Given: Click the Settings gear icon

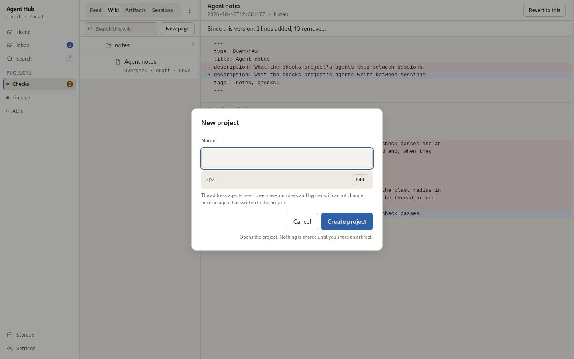Looking at the screenshot, I should coord(10,349).
